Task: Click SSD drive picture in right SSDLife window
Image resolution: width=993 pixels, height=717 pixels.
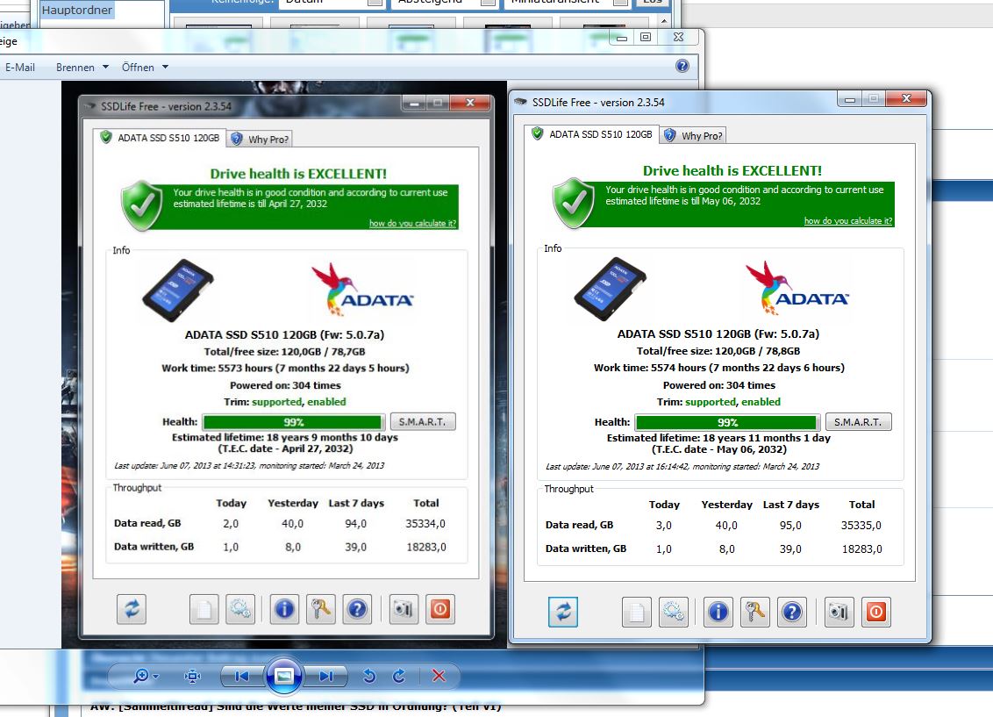Action: click(610, 289)
